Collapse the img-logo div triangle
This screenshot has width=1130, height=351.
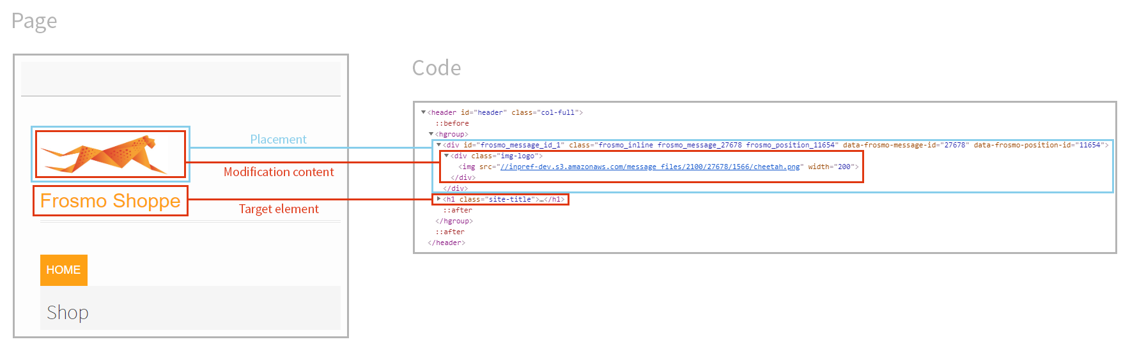446,156
